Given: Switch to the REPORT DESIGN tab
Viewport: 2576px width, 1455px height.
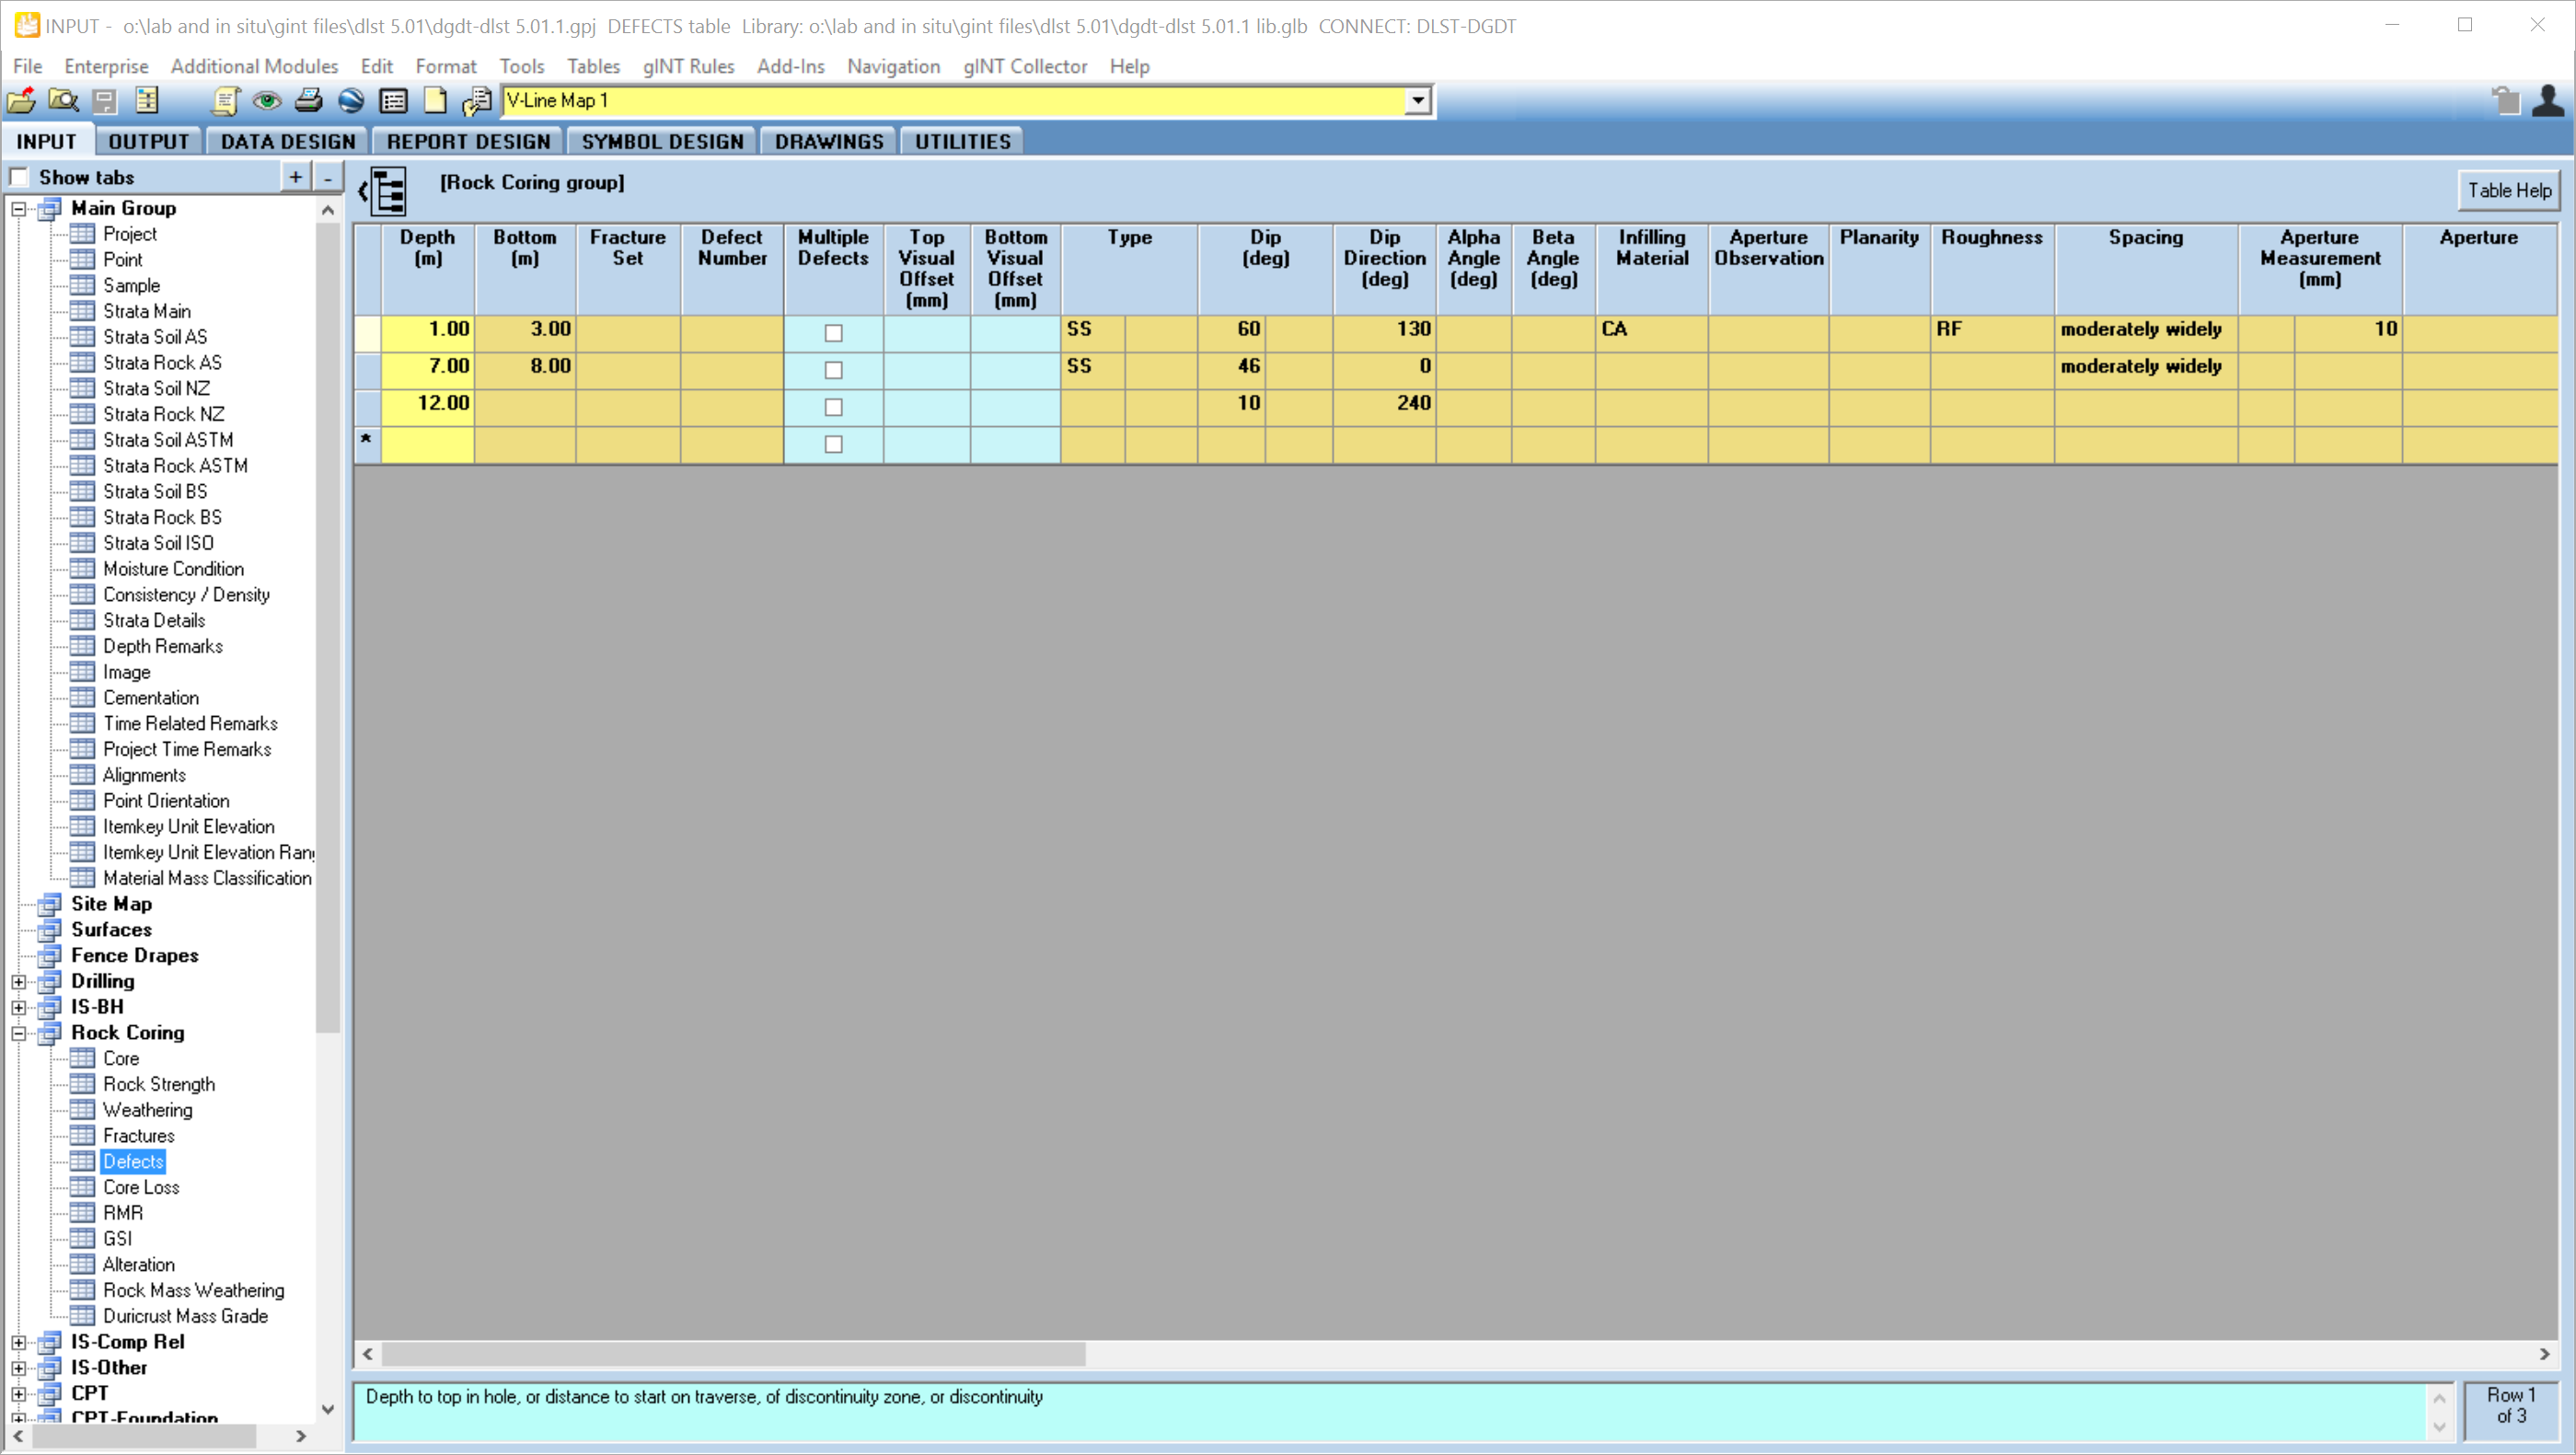Looking at the screenshot, I should coord(468,142).
